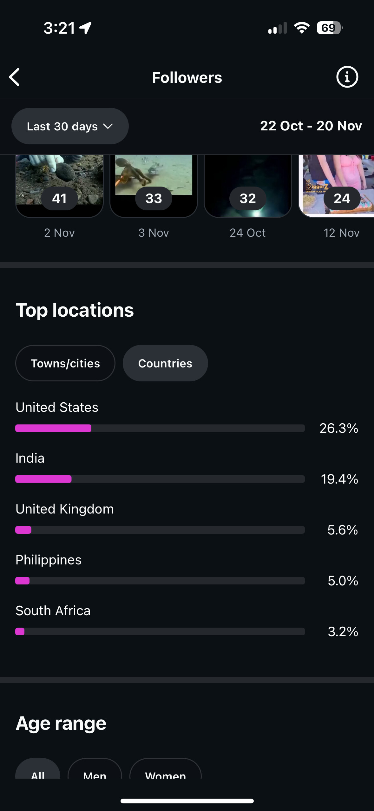The image size is (374, 811).
Task: Switch age range to Women
Action: coord(165,771)
